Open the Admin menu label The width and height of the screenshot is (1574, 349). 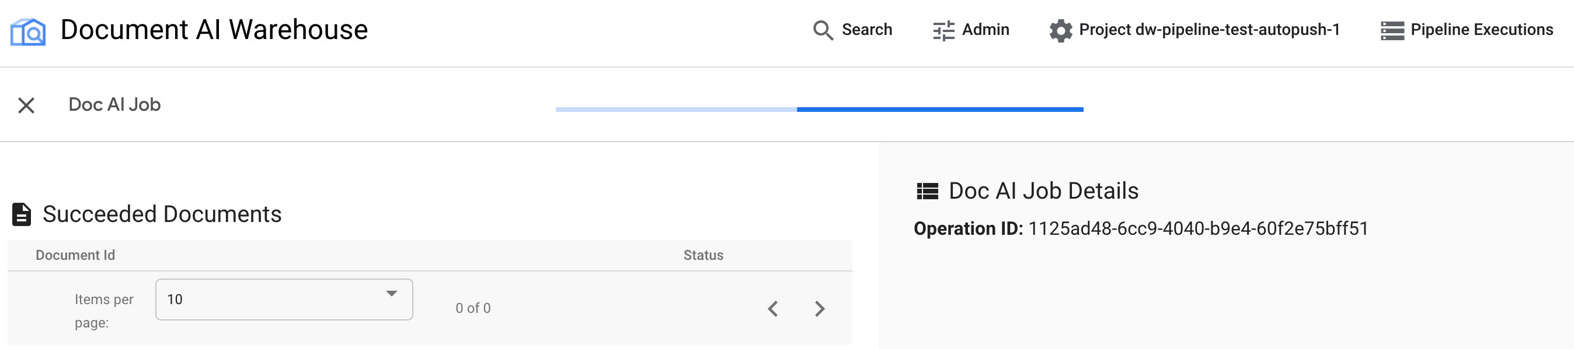coord(985,30)
